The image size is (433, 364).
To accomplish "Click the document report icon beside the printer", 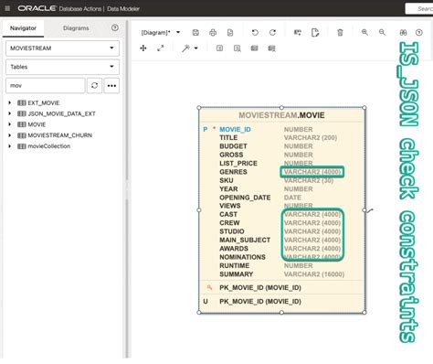I will click(x=230, y=32).
